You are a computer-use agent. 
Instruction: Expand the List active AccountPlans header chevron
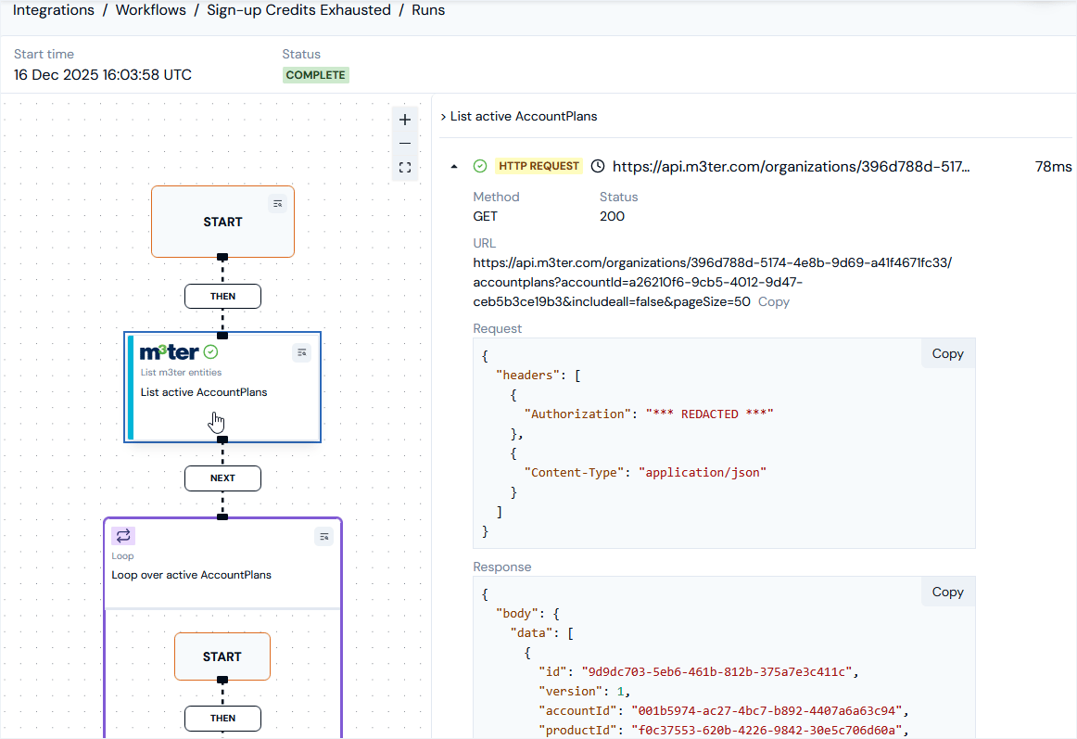point(443,117)
